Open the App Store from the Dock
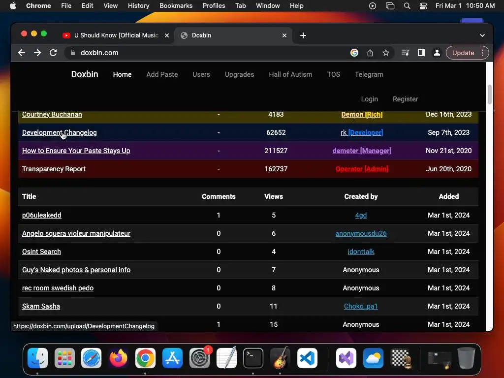 172,358
